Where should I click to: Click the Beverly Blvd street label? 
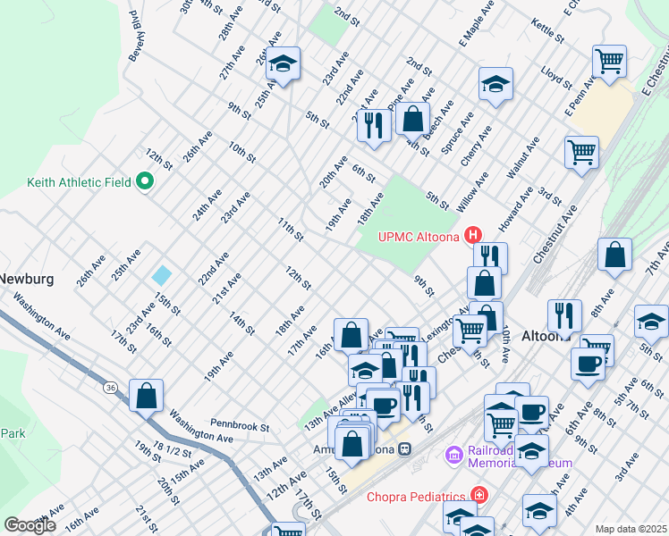pos(138,36)
